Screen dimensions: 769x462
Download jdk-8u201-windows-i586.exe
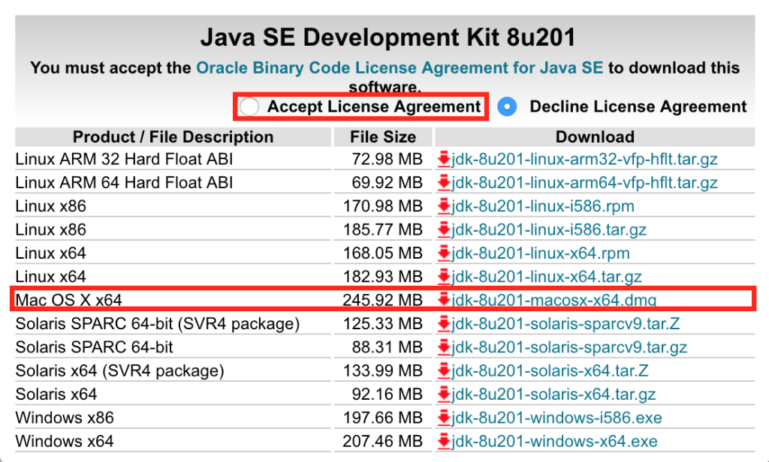pos(556,418)
